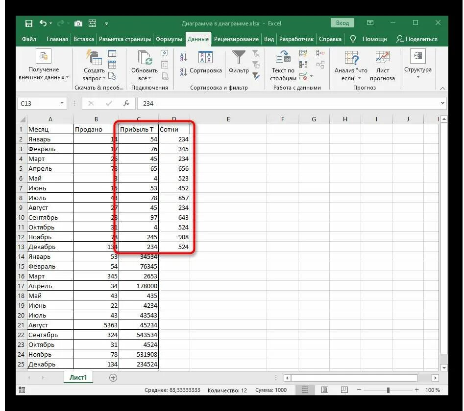Viewport: 464px width, 411px height.
Task: Sort ascending with the A-Я arrow icon
Action: click(183, 57)
